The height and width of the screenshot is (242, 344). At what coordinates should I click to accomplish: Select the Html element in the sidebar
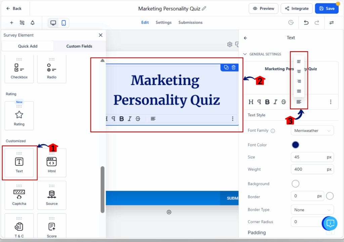click(52, 162)
